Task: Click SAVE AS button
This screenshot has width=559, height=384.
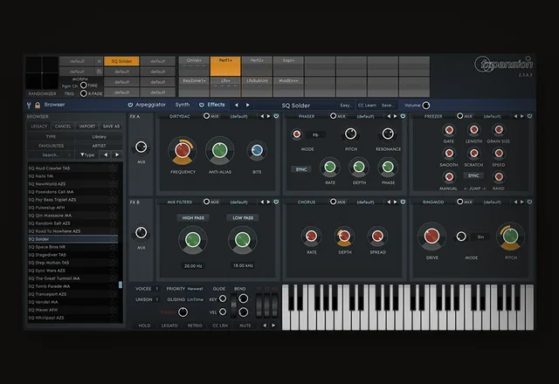Action: [111, 127]
